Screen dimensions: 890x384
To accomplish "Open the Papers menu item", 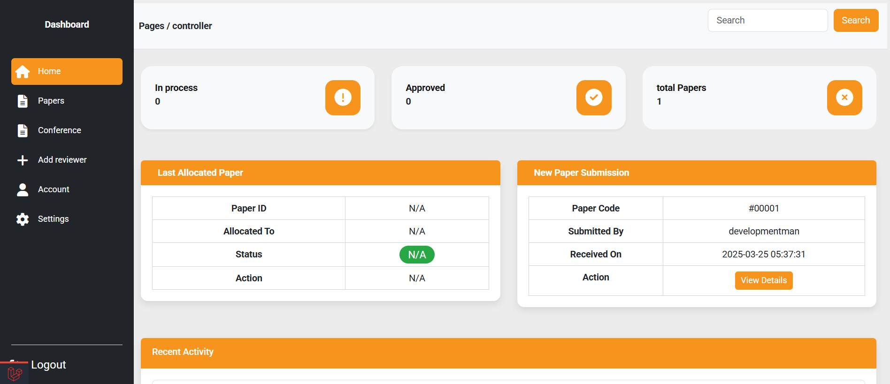I will tap(51, 101).
